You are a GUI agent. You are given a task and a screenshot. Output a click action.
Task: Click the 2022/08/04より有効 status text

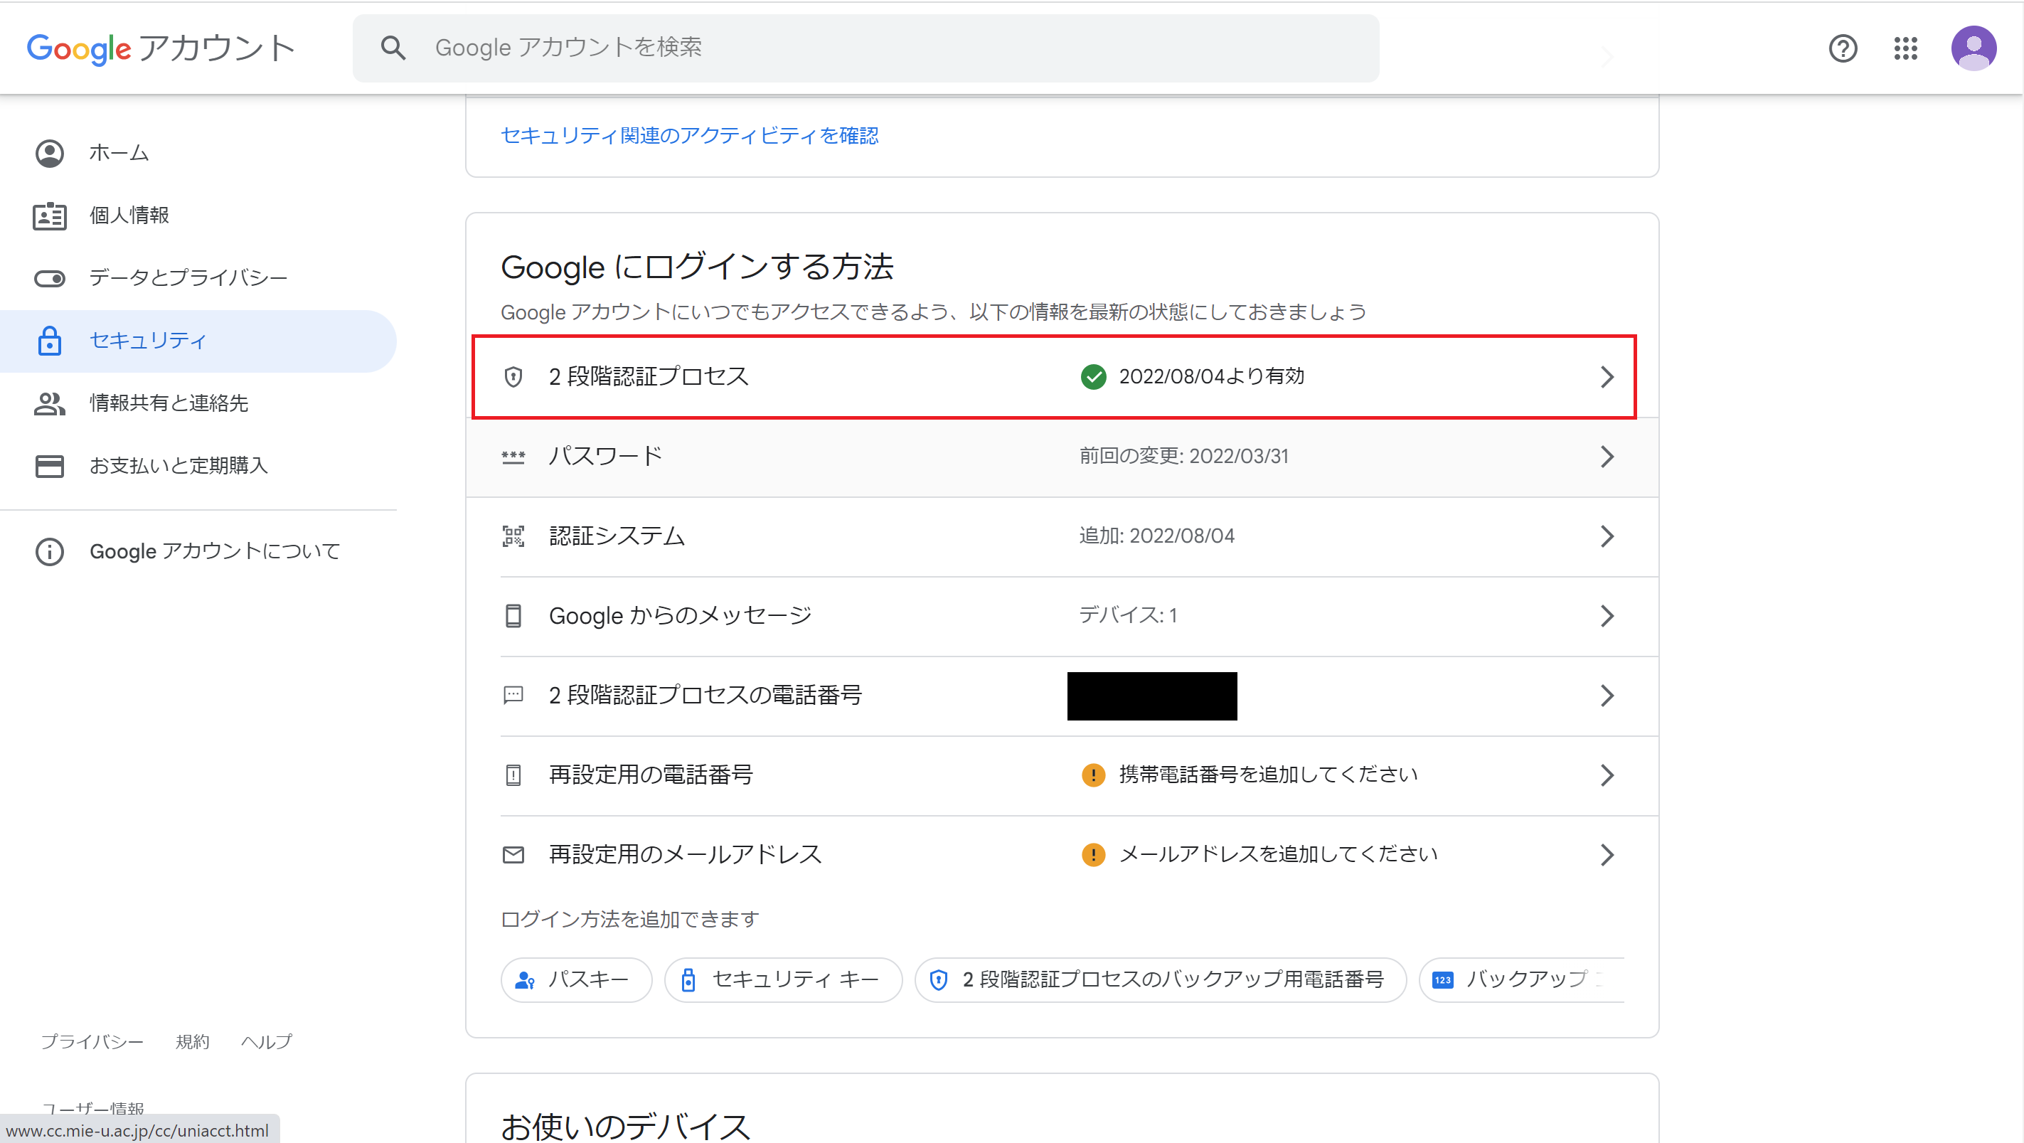coord(1212,377)
